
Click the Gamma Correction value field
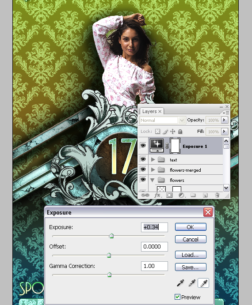(x=154, y=266)
